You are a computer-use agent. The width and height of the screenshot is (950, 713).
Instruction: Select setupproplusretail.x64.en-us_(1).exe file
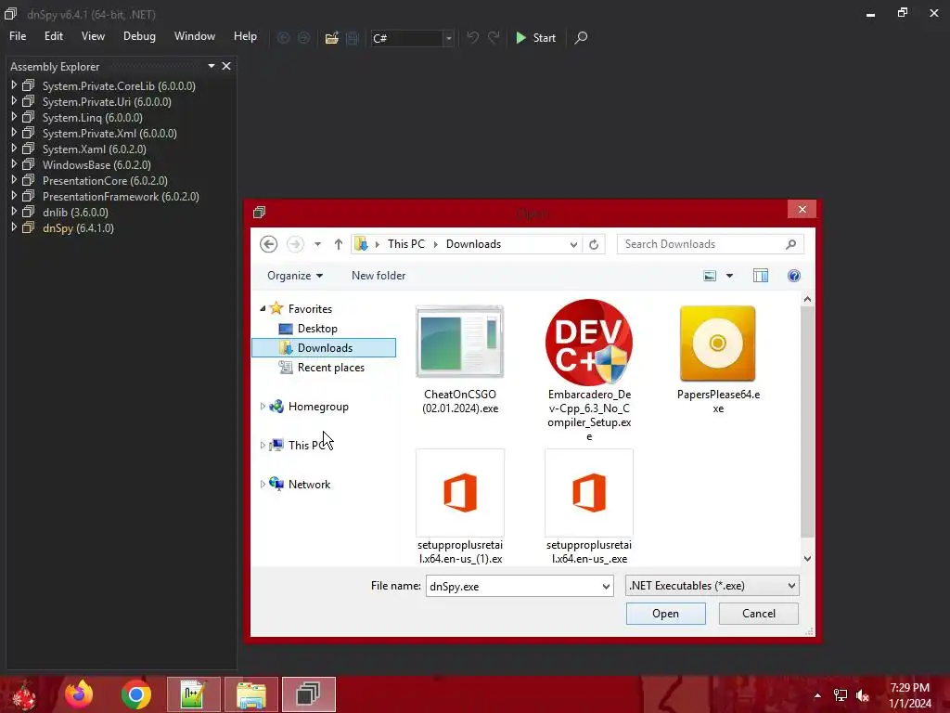pyautogui.click(x=460, y=507)
